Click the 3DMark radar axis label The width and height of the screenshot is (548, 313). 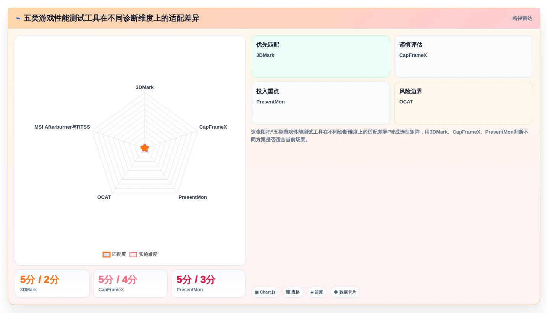(145, 87)
